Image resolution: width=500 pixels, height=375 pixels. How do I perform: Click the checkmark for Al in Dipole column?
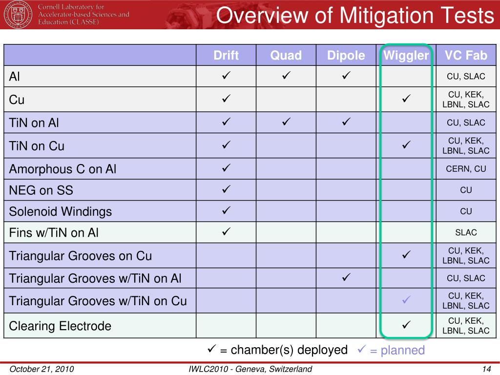pyautogui.click(x=346, y=76)
